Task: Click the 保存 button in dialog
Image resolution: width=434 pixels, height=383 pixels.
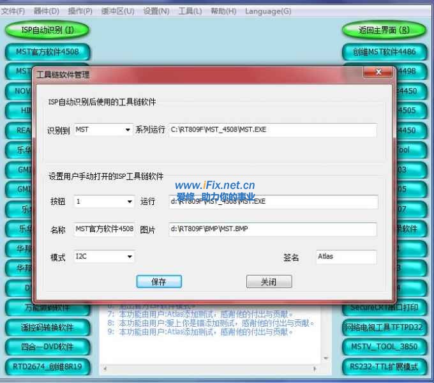Action: tap(159, 282)
